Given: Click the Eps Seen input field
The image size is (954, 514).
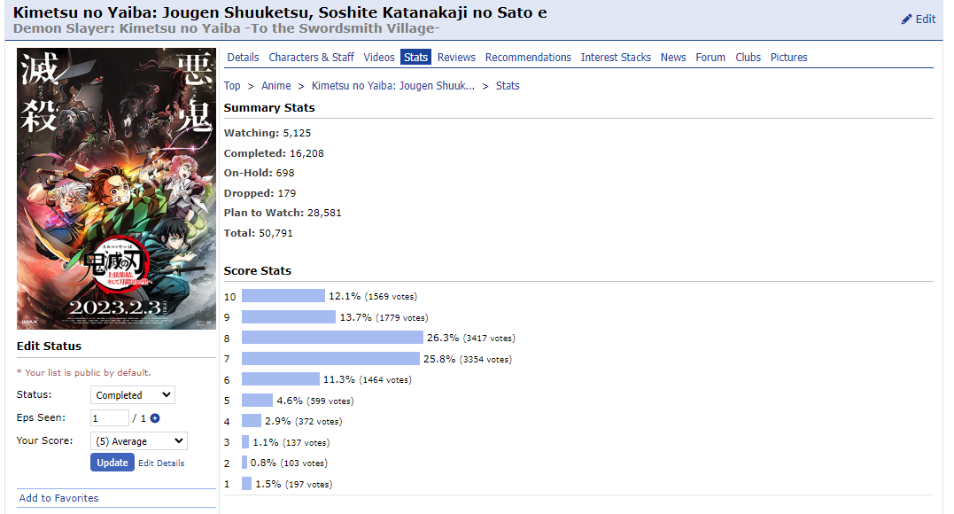Looking at the screenshot, I should pyautogui.click(x=109, y=418).
